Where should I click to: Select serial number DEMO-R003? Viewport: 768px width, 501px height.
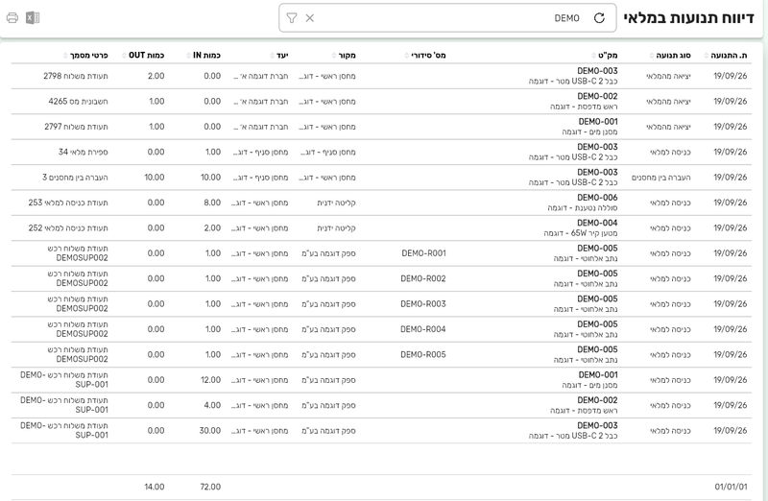[x=423, y=304]
